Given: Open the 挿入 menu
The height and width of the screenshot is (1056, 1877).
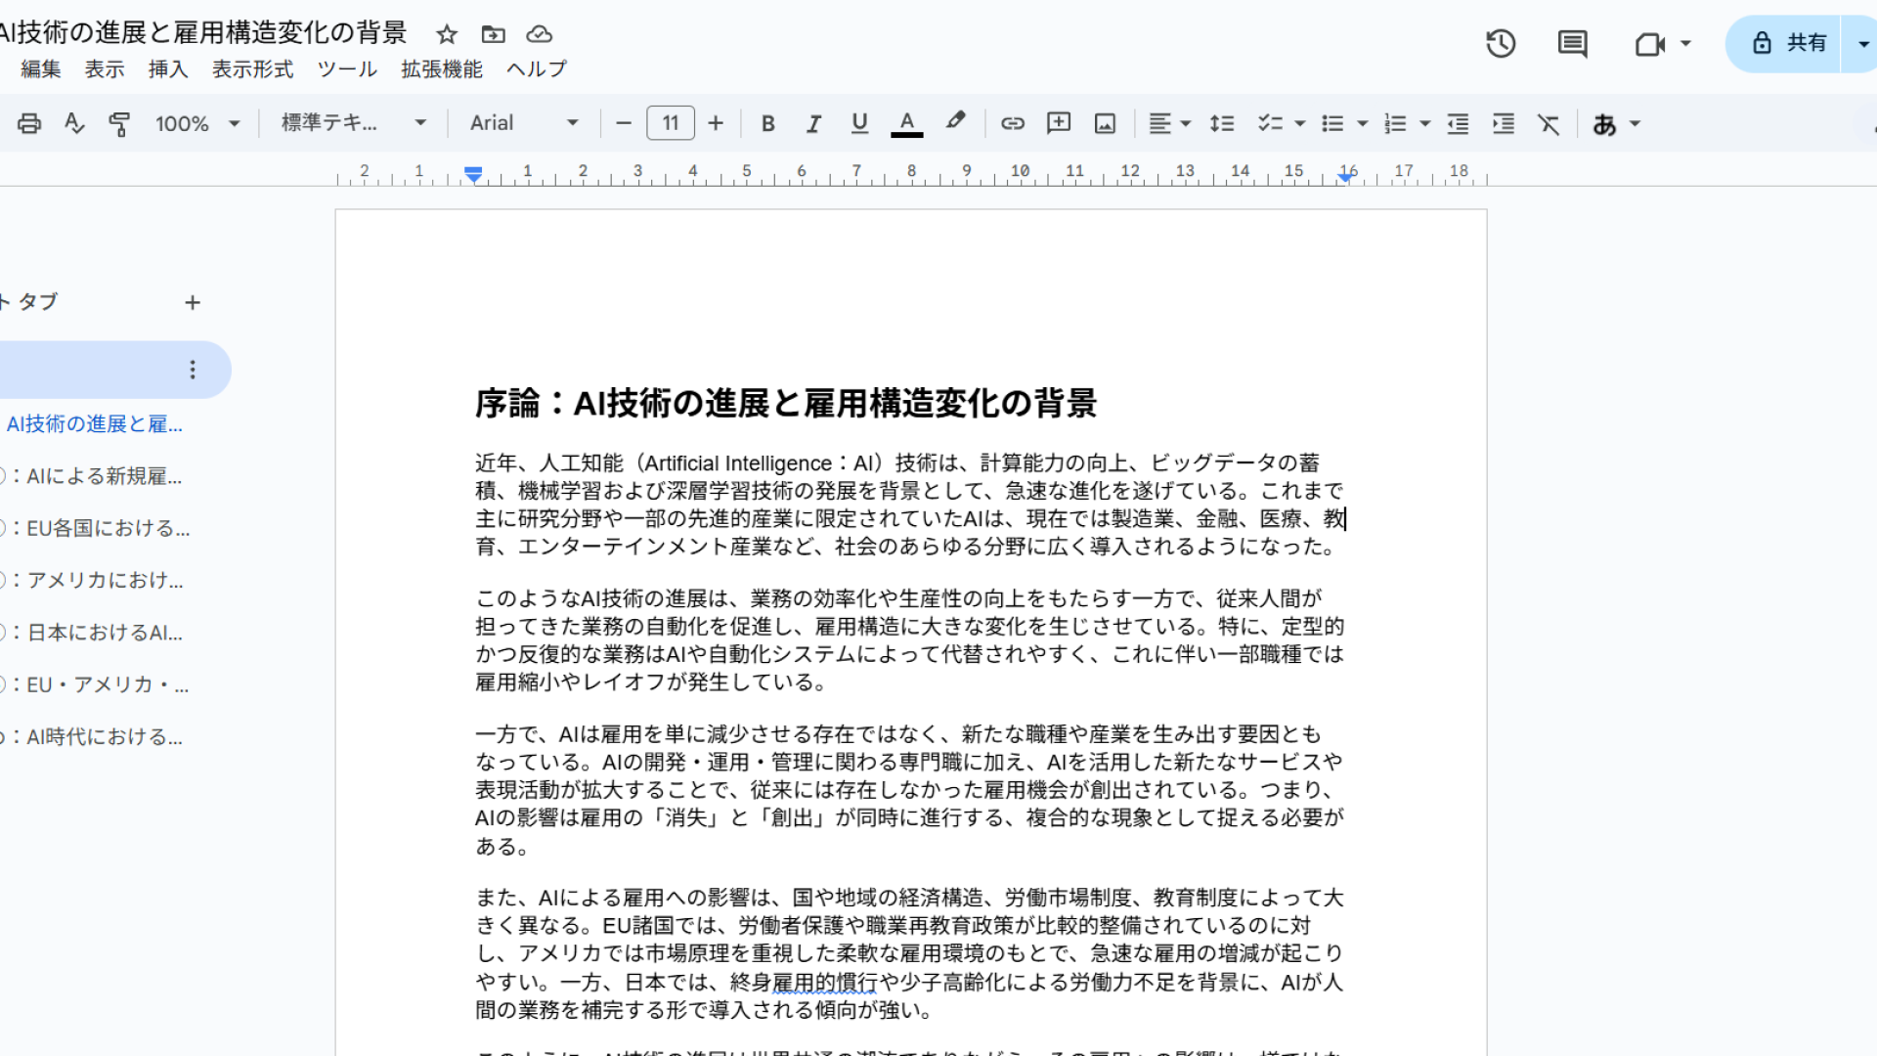Looking at the screenshot, I should point(167,68).
